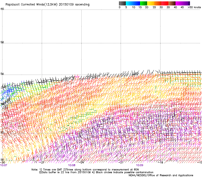Click the red 30-35 knots legend swatch
Screen dimensions: 202x177
tap(165, 3)
